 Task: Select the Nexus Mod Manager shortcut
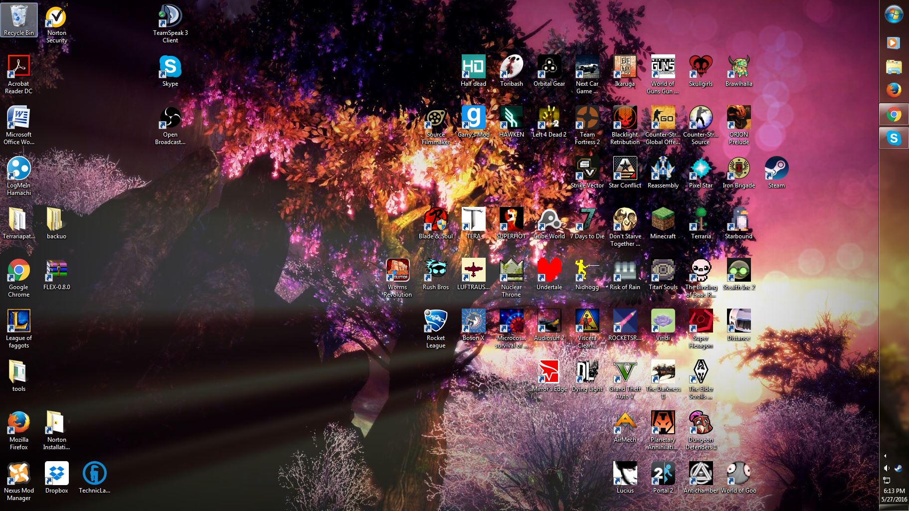click(x=19, y=481)
